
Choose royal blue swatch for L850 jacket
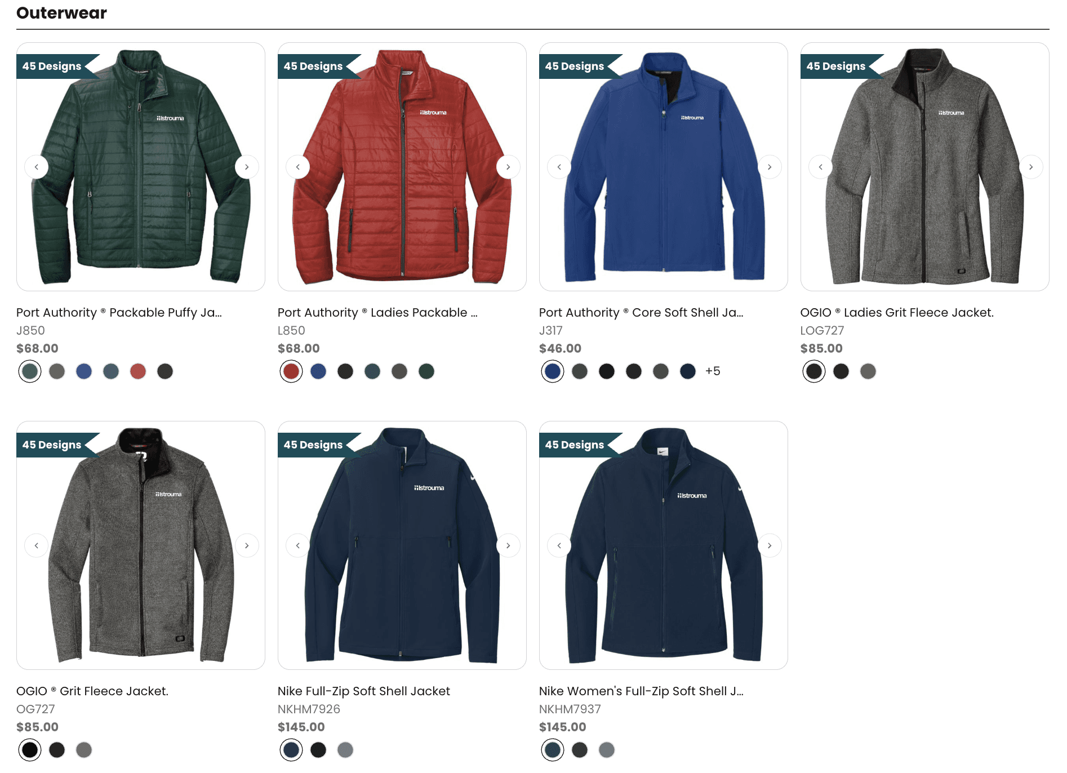coord(318,371)
